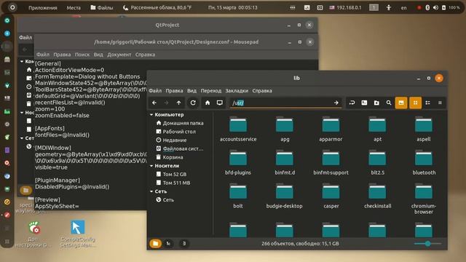The width and height of the screenshot is (466, 262).
Task: Collapse the Компьютер section in sidebar
Action: [x=151, y=115]
